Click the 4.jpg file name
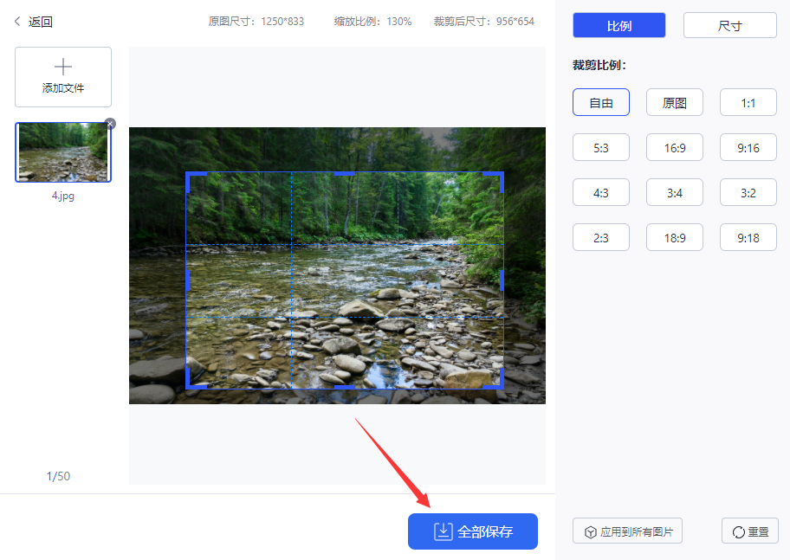Screen dimensions: 790x560 63,196
